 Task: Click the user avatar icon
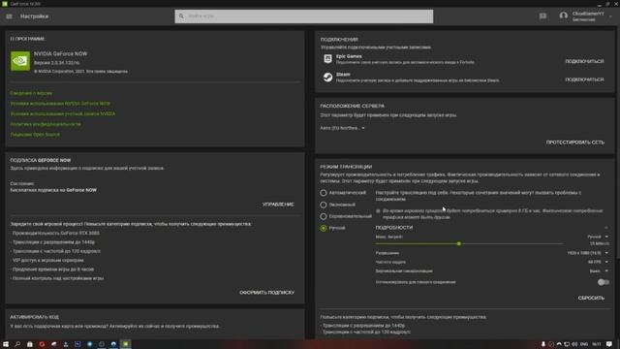click(x=564, y=16)
